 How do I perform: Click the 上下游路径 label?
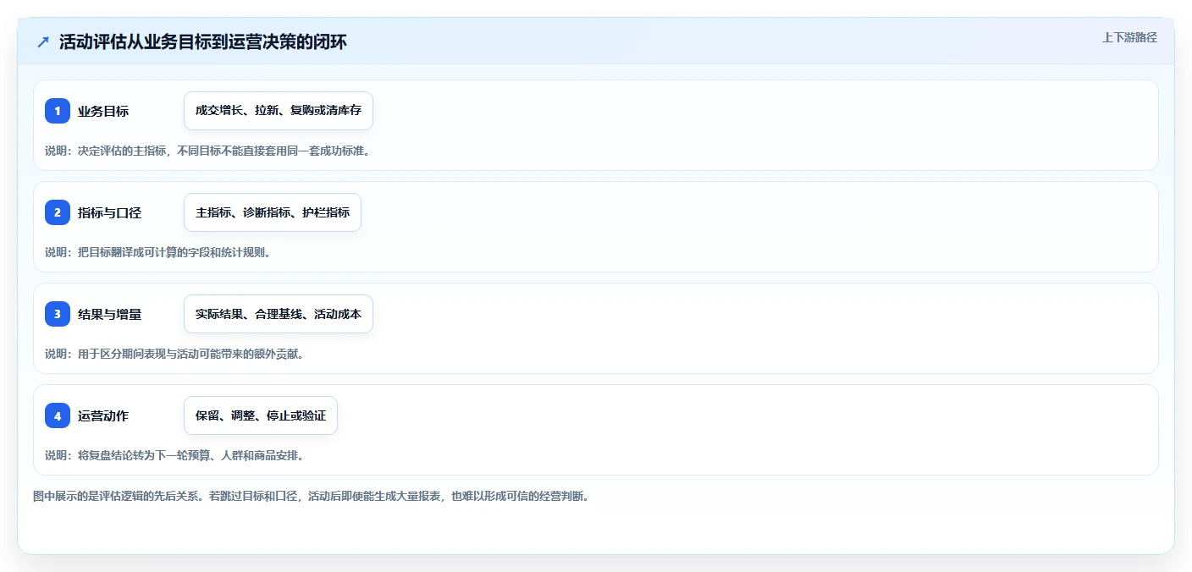(1129, 37)
